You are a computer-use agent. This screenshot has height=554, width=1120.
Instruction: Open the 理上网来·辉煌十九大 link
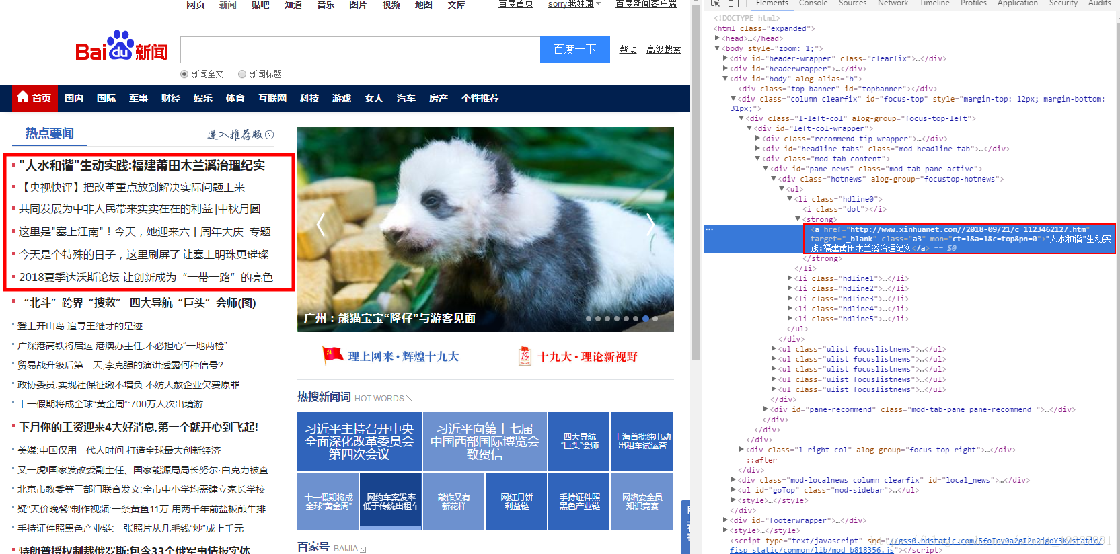[404, 356]
